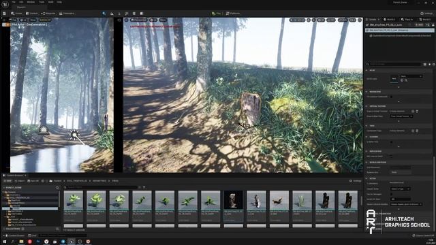Click the Windows Start button
436x245 pixels.
pos(4,242)
